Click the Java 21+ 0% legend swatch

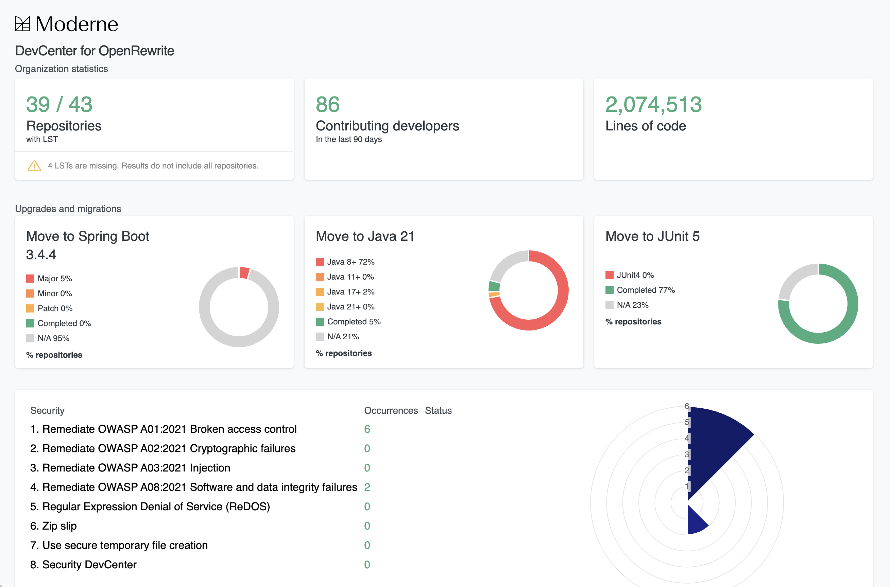pyautogui.click(x=320, y=307)
